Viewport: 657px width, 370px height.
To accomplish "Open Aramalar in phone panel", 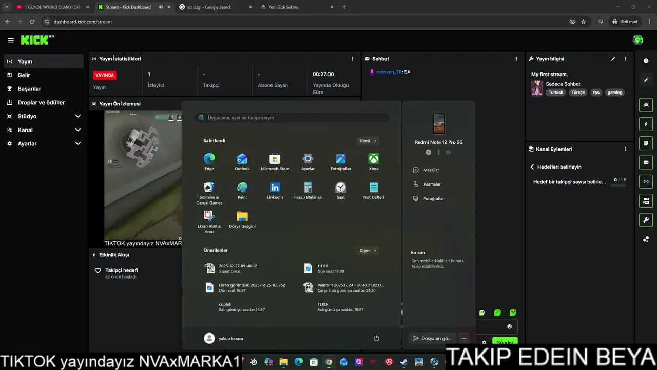I will (x=427, y=184).
